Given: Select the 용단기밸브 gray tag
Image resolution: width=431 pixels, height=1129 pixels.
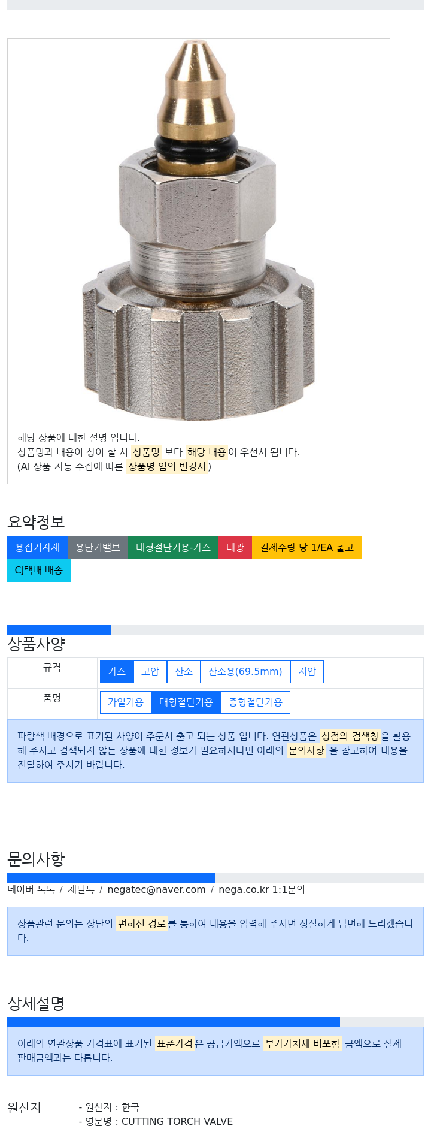Looking at the screenshot, I should (x=98, y=548).
